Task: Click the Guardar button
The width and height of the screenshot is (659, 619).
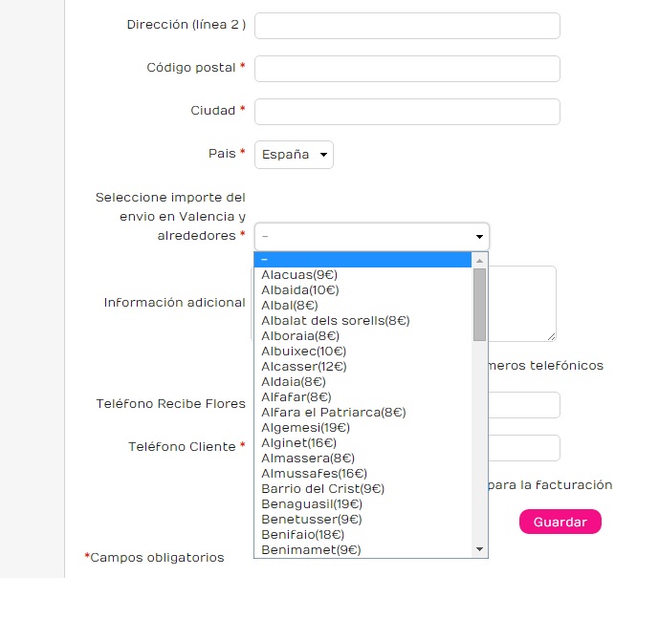Action: (560, 522)
